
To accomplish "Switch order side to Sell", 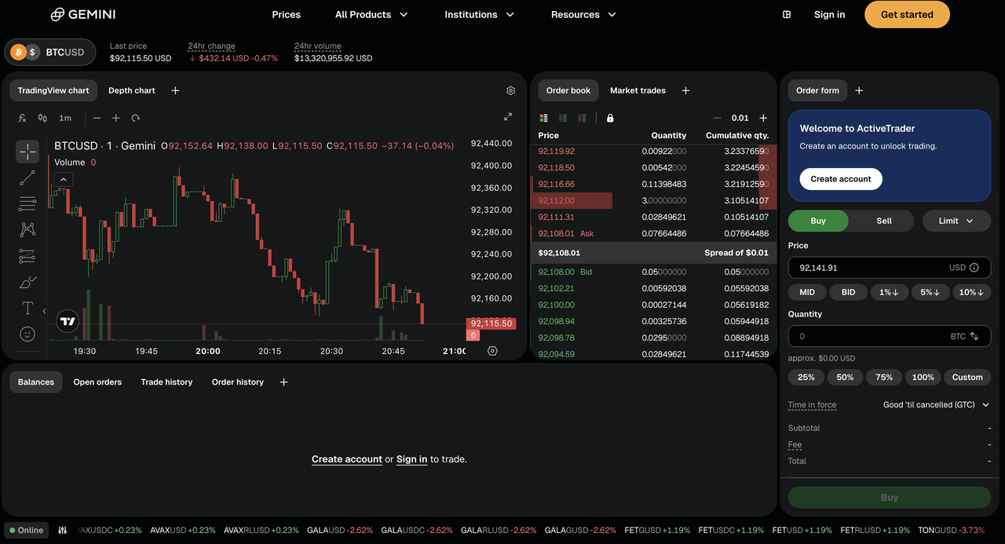I will [883, 221].
